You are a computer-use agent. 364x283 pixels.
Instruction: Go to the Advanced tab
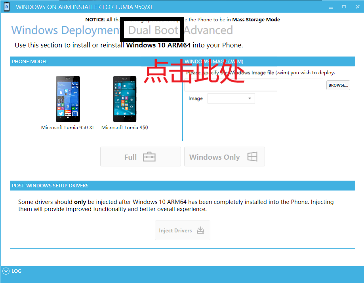coord(208,30)
